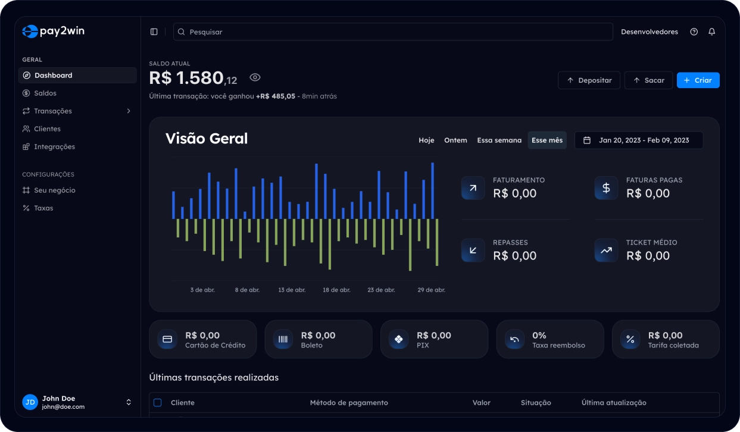Image resolution: width=740 pixels, height=432 pixels.
Task: Click the pay2win logo icon
Action: tap(30, 32)
